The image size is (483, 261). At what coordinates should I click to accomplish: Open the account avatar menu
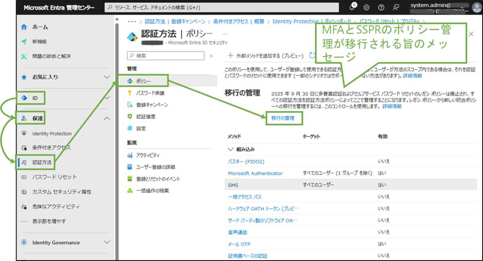pos(476,7)
